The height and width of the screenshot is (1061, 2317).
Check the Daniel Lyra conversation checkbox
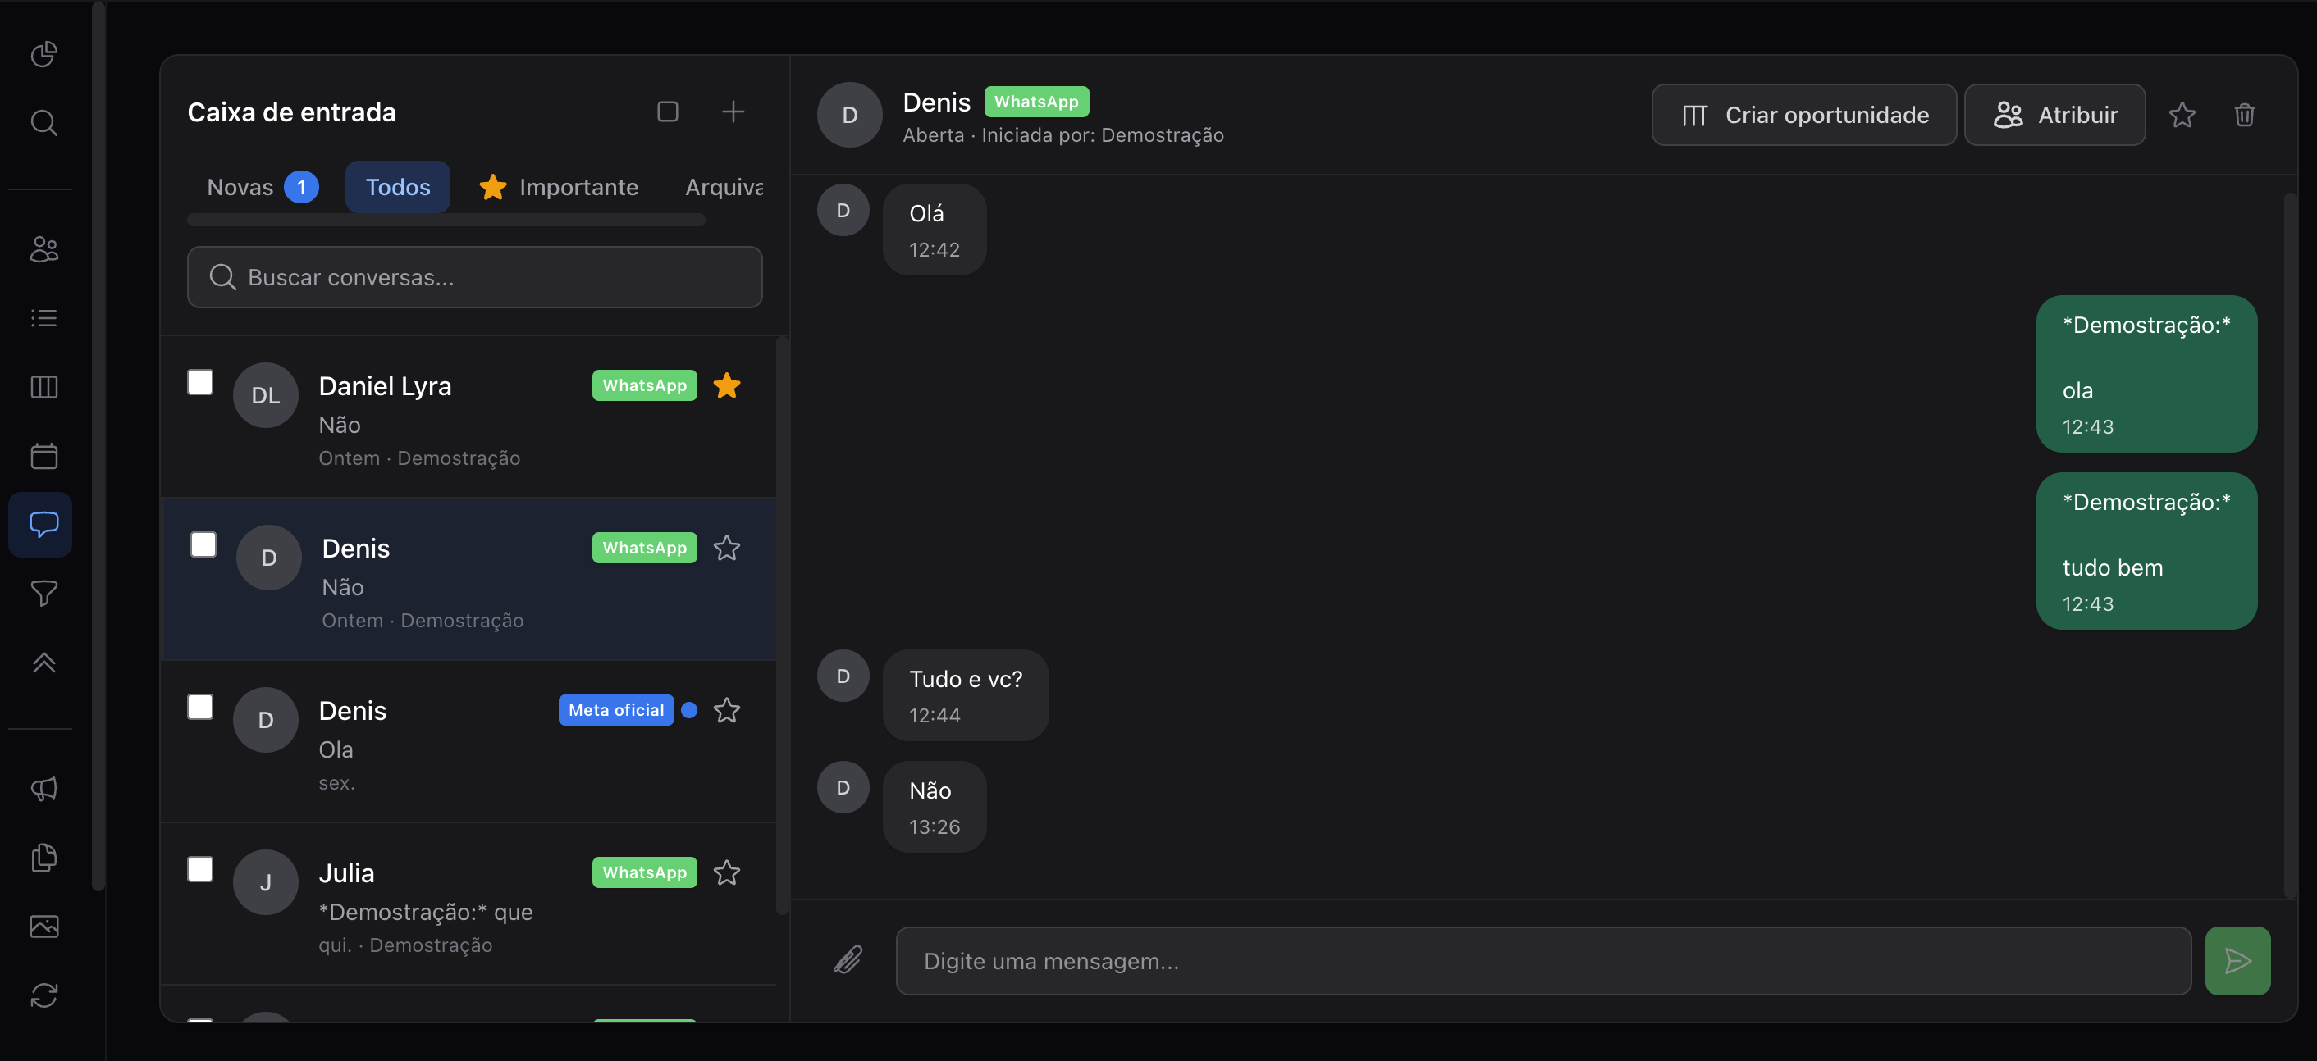(199, 382)
